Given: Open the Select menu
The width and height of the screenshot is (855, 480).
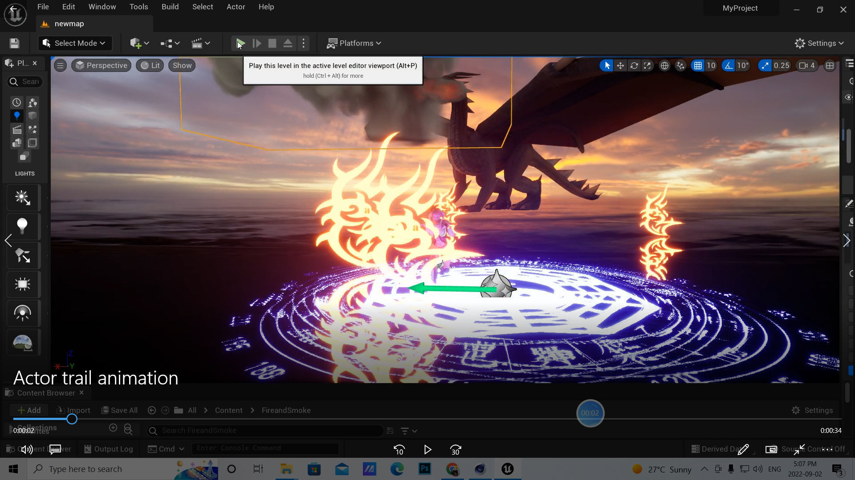Looking at the screenshot, I should pos(203,7).
